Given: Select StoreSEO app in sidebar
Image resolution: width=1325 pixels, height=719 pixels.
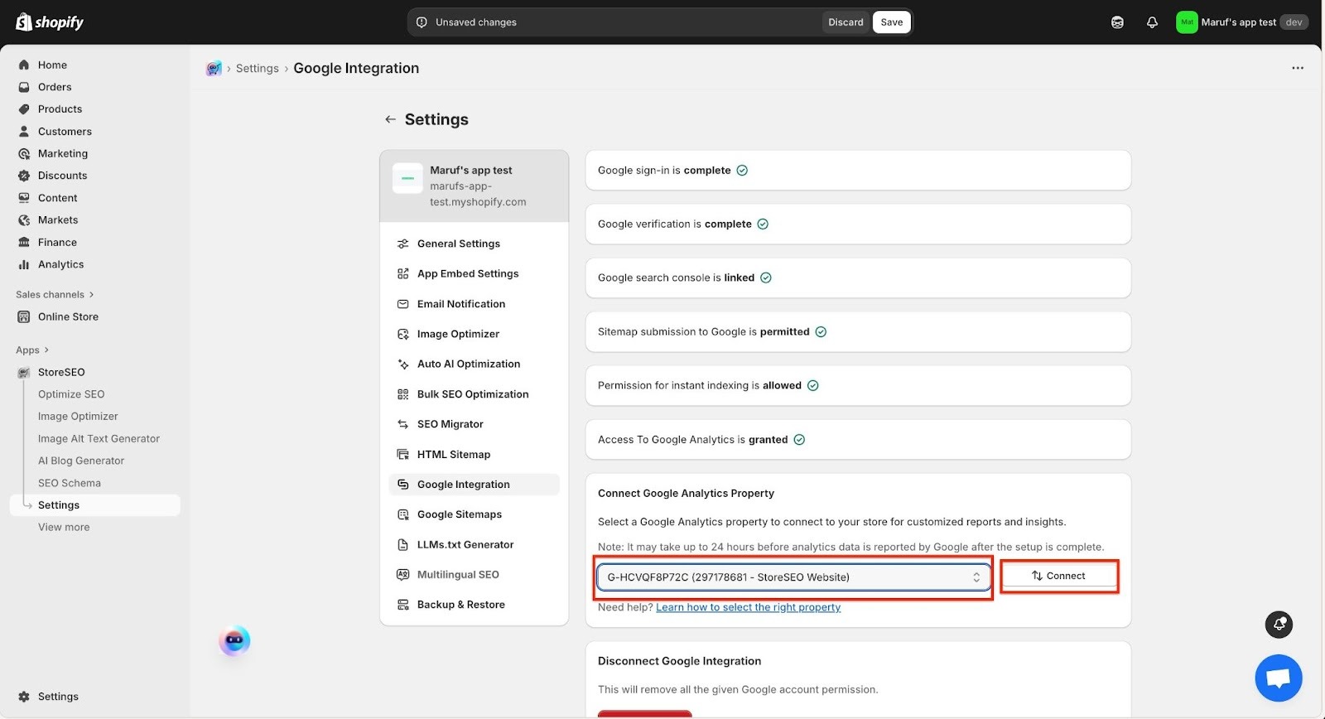Looking at the screenshot, I should tap(61, 372).
